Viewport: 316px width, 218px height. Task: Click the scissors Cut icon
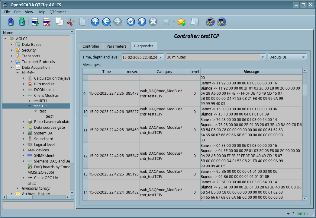[x=71, y=22]
